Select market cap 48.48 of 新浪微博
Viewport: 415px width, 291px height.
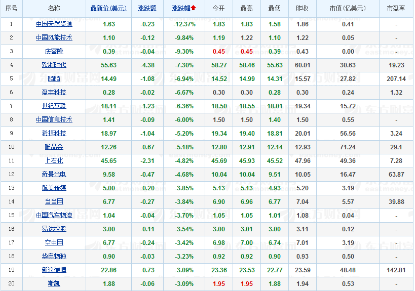[x=348, y=270]
